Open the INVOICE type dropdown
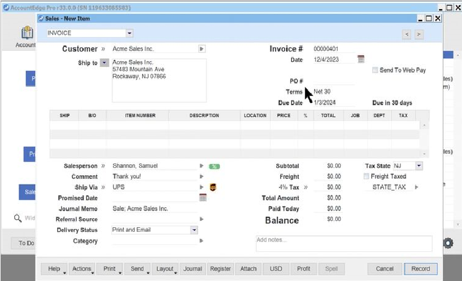This screenshot has width=462, height=281. 129,33
